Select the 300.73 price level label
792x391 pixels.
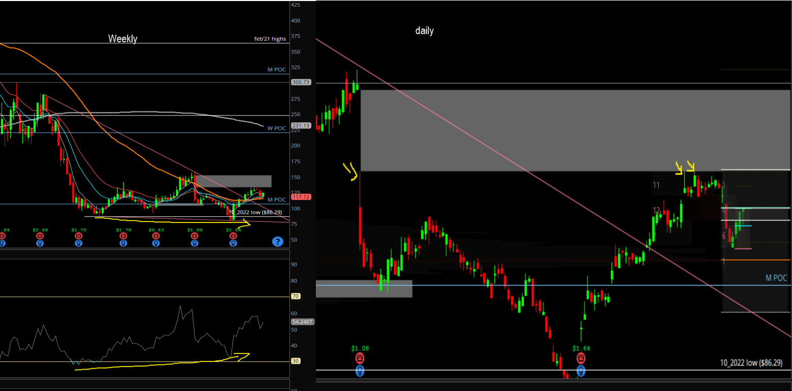tap(301, 82)
